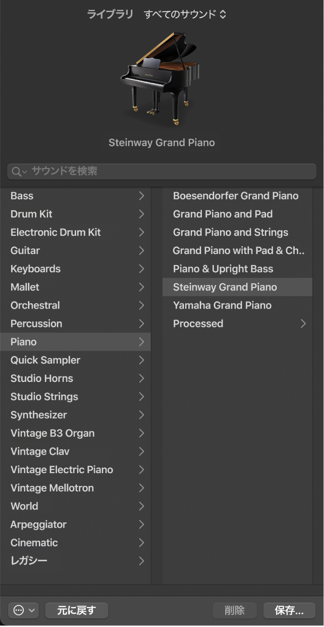Choose Grand Piano with Pad & Ch.. patch
Viewport: 324px width, 627px height.
click(x=238, y=251)
